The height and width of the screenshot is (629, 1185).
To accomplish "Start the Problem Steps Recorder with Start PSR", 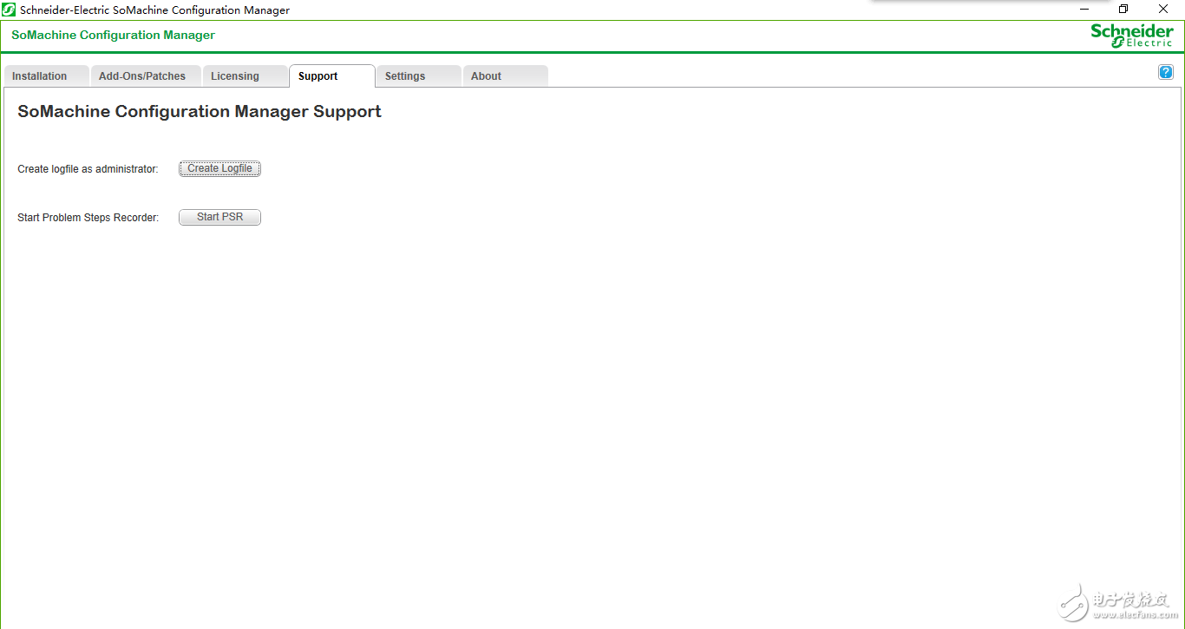I will coord(219,217).
